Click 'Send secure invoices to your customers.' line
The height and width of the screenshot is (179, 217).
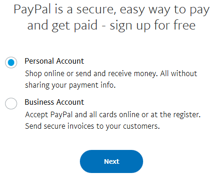[x=92, y=126]
